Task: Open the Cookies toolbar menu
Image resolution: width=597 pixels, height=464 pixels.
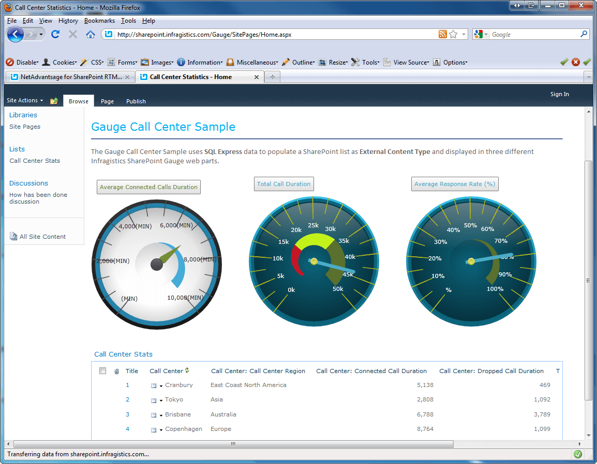Action: point(59,63)
